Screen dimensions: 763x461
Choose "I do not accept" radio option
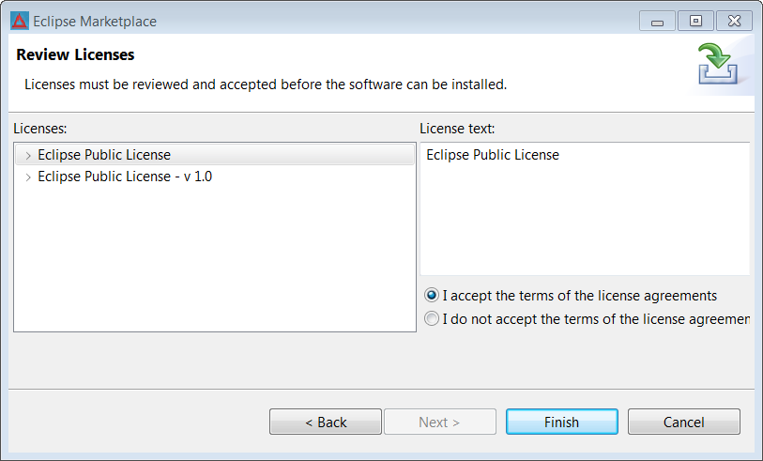pyautogui.click(x=431, y=318)
